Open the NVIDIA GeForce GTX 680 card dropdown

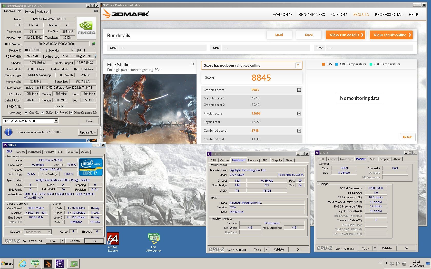coord(56,121)
